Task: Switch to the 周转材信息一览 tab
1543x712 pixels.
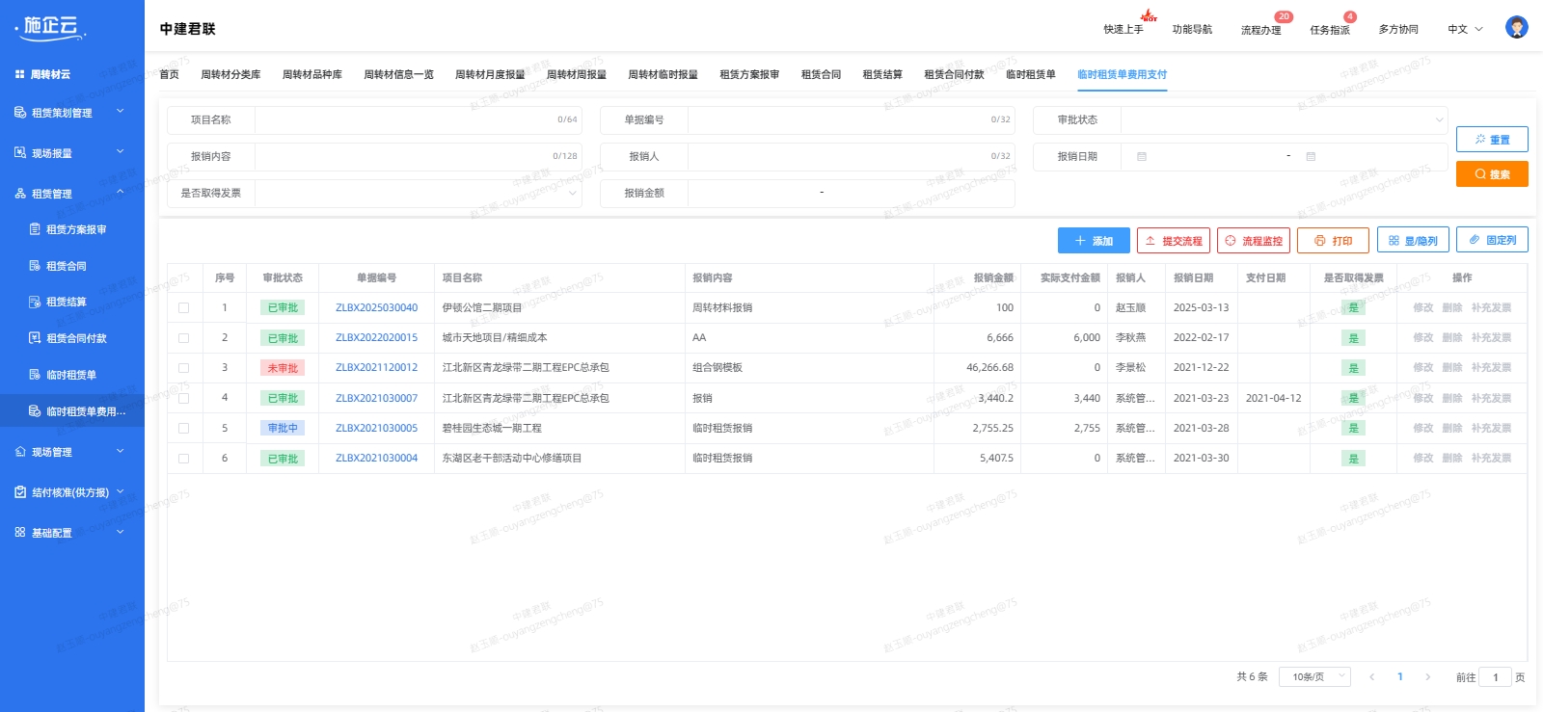Action: (398, 74)
